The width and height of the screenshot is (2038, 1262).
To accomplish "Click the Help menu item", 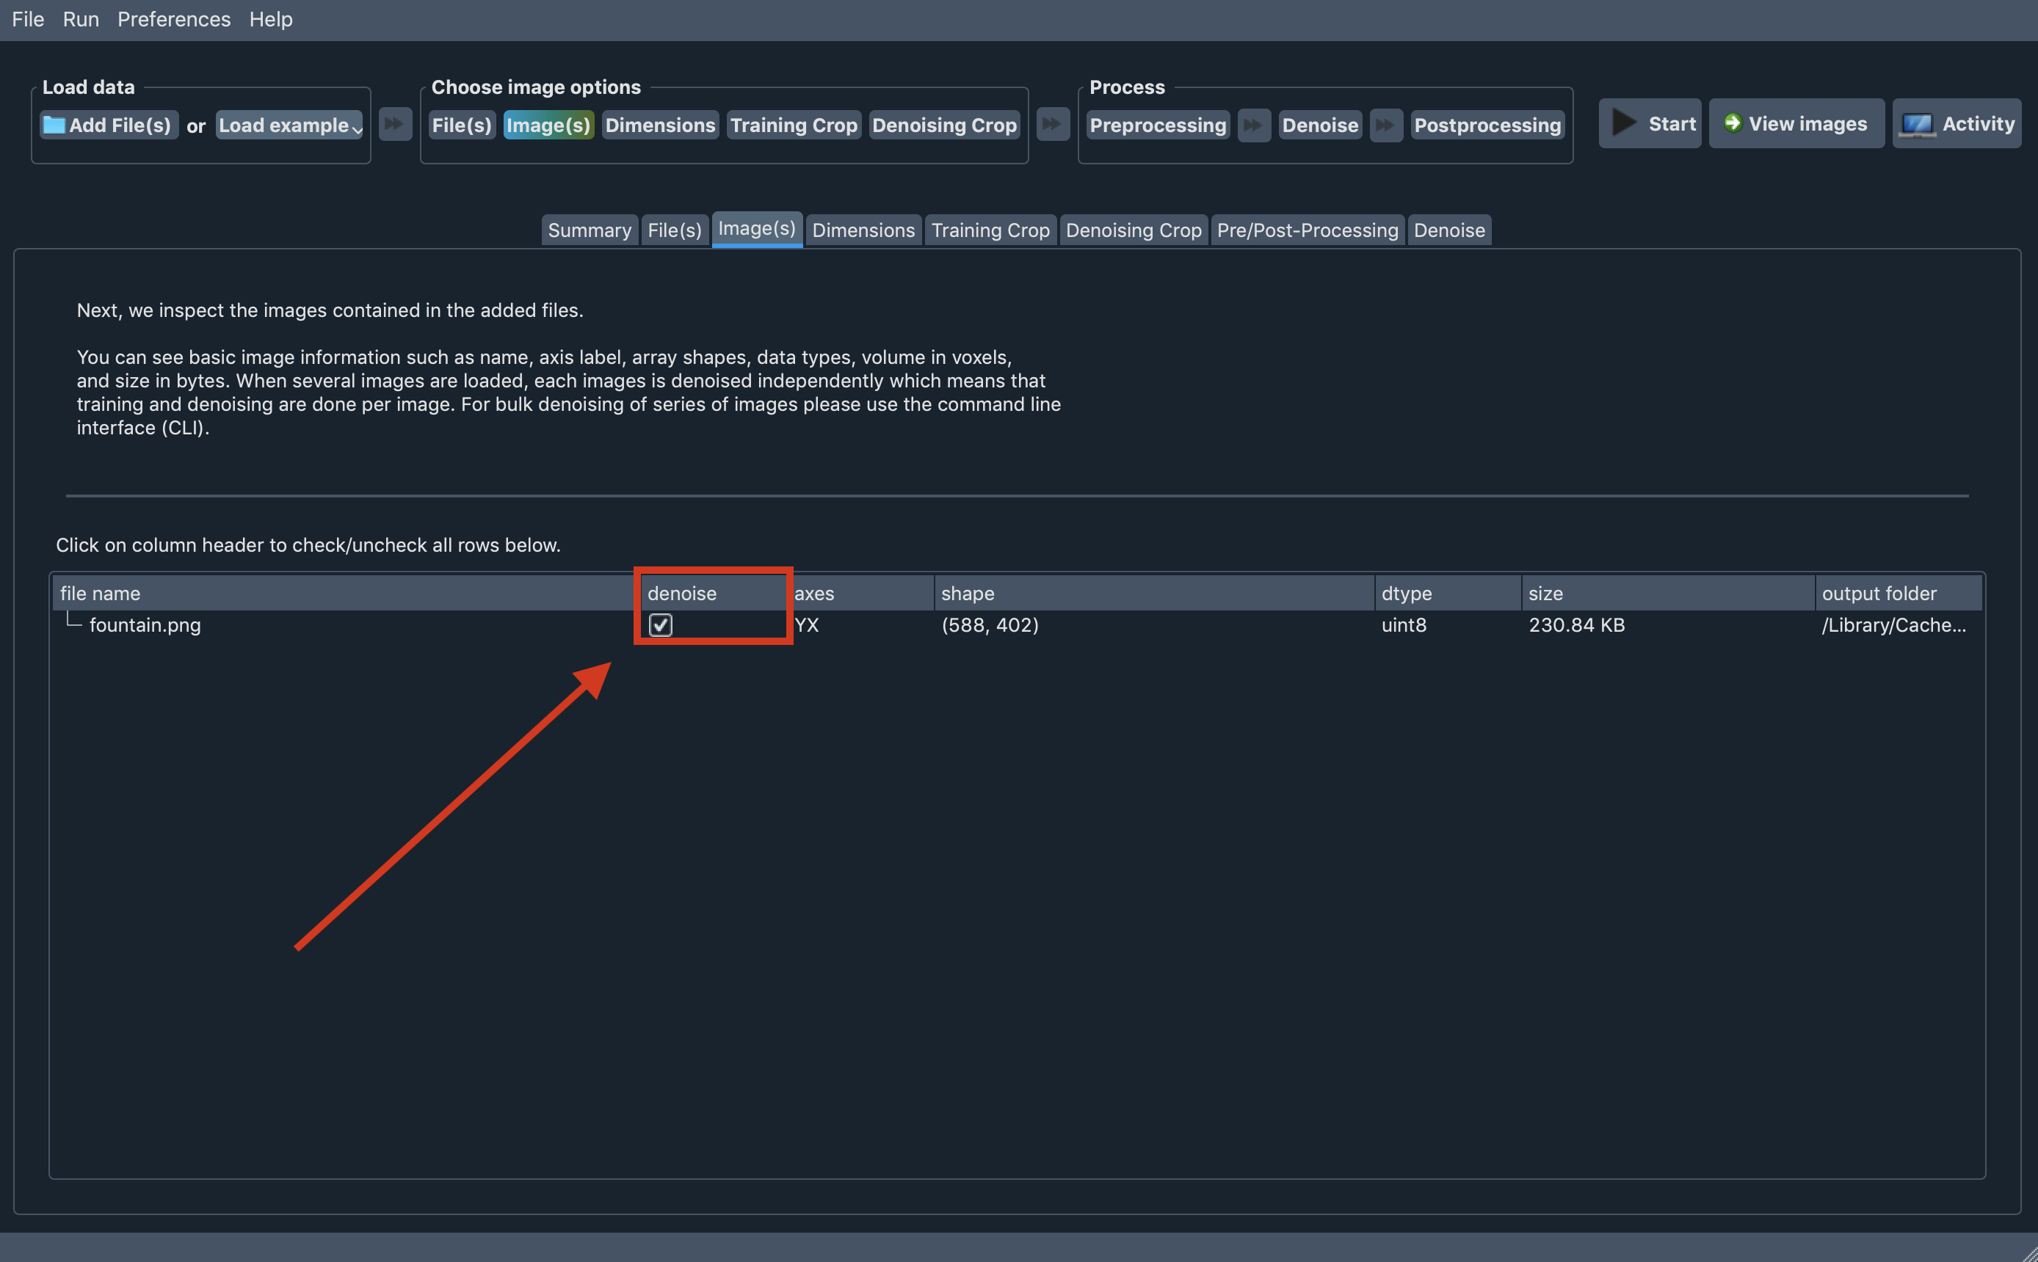I will [x=269, y=19].
